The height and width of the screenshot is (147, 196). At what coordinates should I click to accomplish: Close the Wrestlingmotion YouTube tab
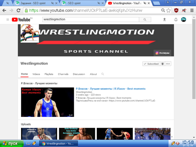(x=149, y=3)
